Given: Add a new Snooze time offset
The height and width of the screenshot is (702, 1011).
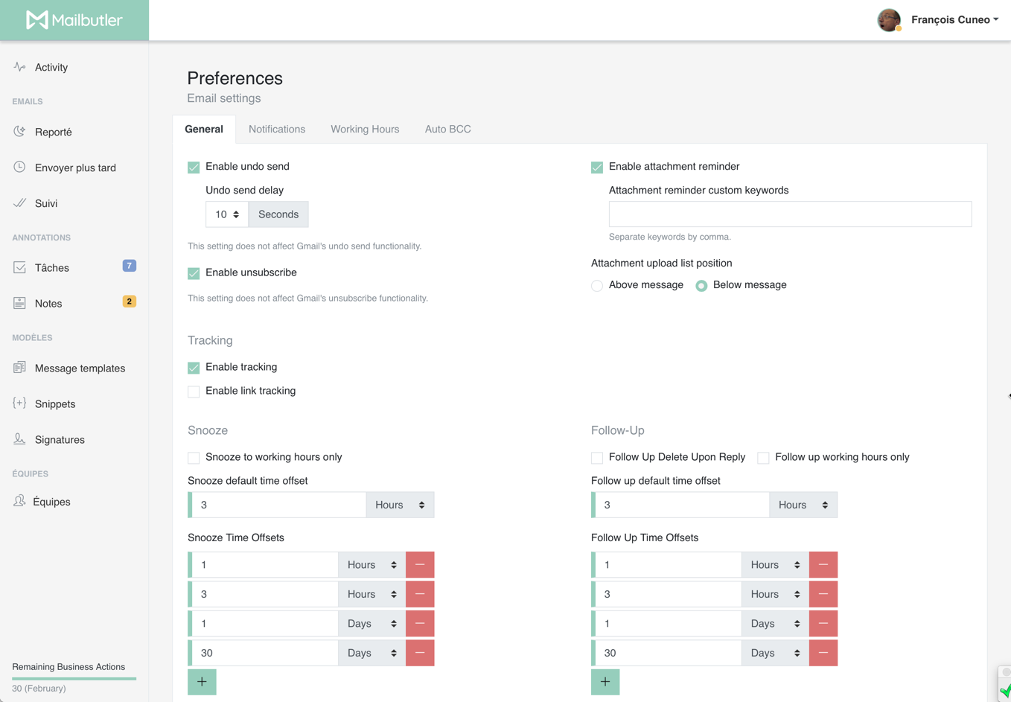Looking at the screenshot, I should pos(202,682).
